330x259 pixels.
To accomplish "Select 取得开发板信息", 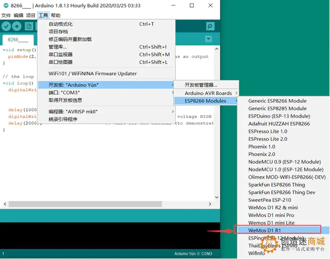I will pyautogui.click(x=106, y=100).
